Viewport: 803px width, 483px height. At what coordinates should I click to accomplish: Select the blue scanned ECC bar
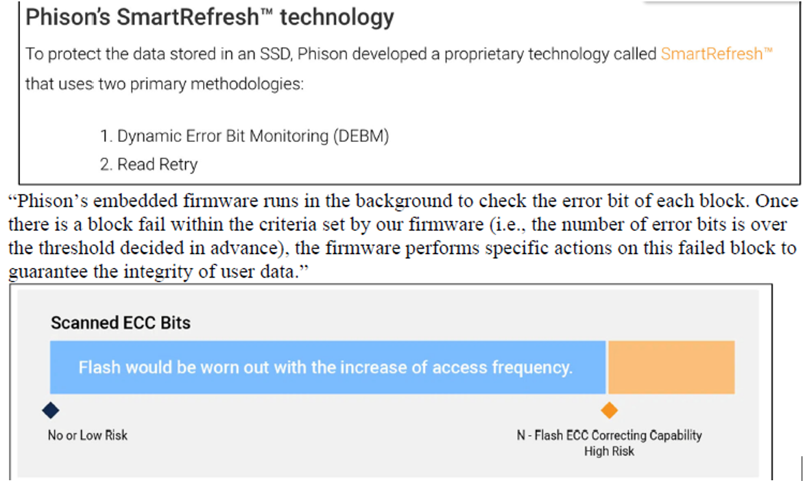coord(327,367)
